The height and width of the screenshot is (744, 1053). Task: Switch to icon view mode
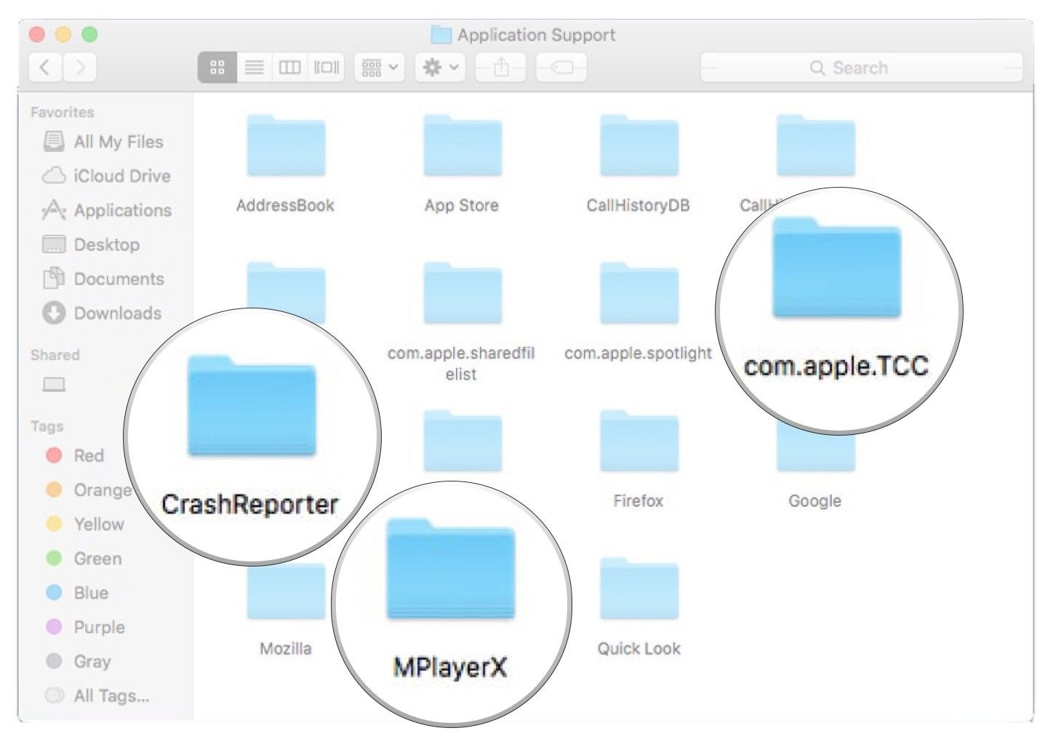(217, 68)
